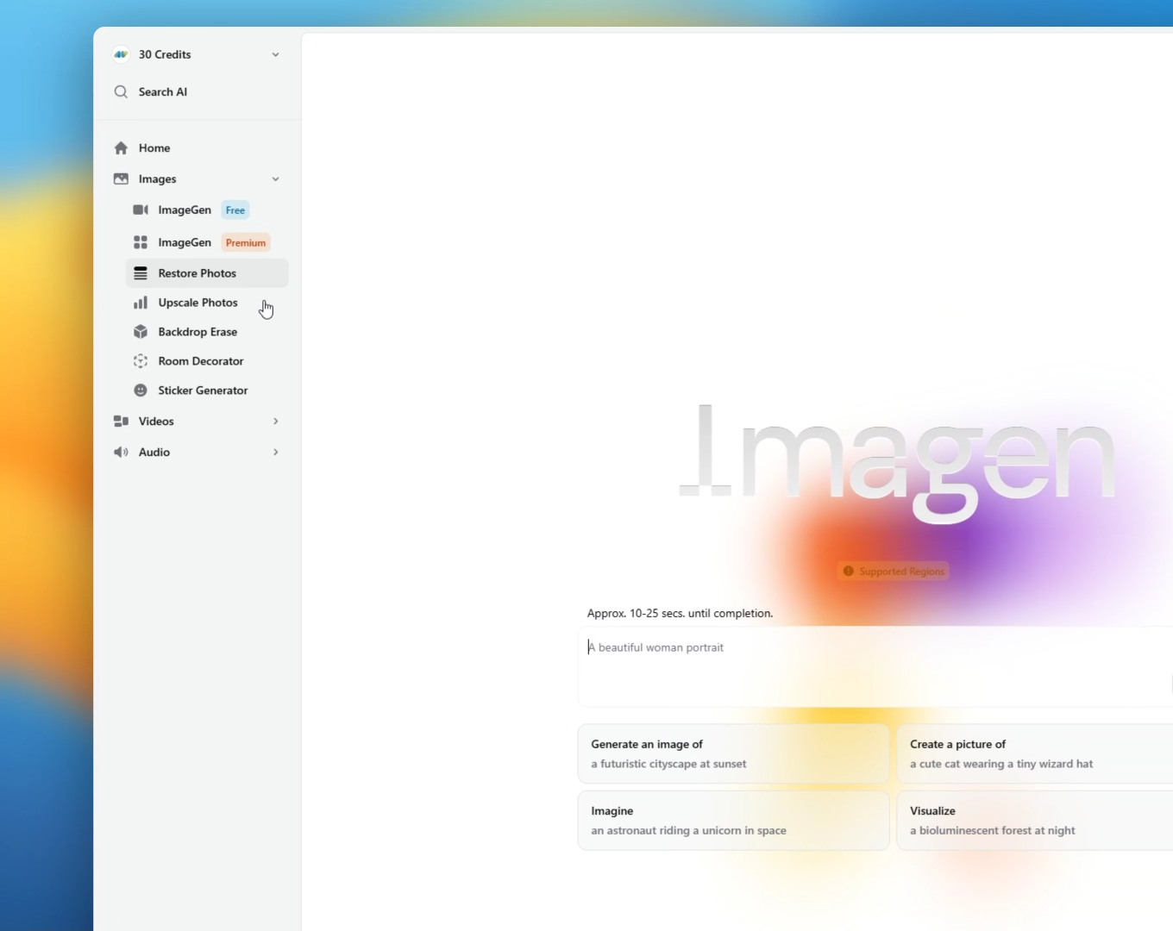Open Backdrop Erase tool
The image size is (1173, 931).
point(207,332)
